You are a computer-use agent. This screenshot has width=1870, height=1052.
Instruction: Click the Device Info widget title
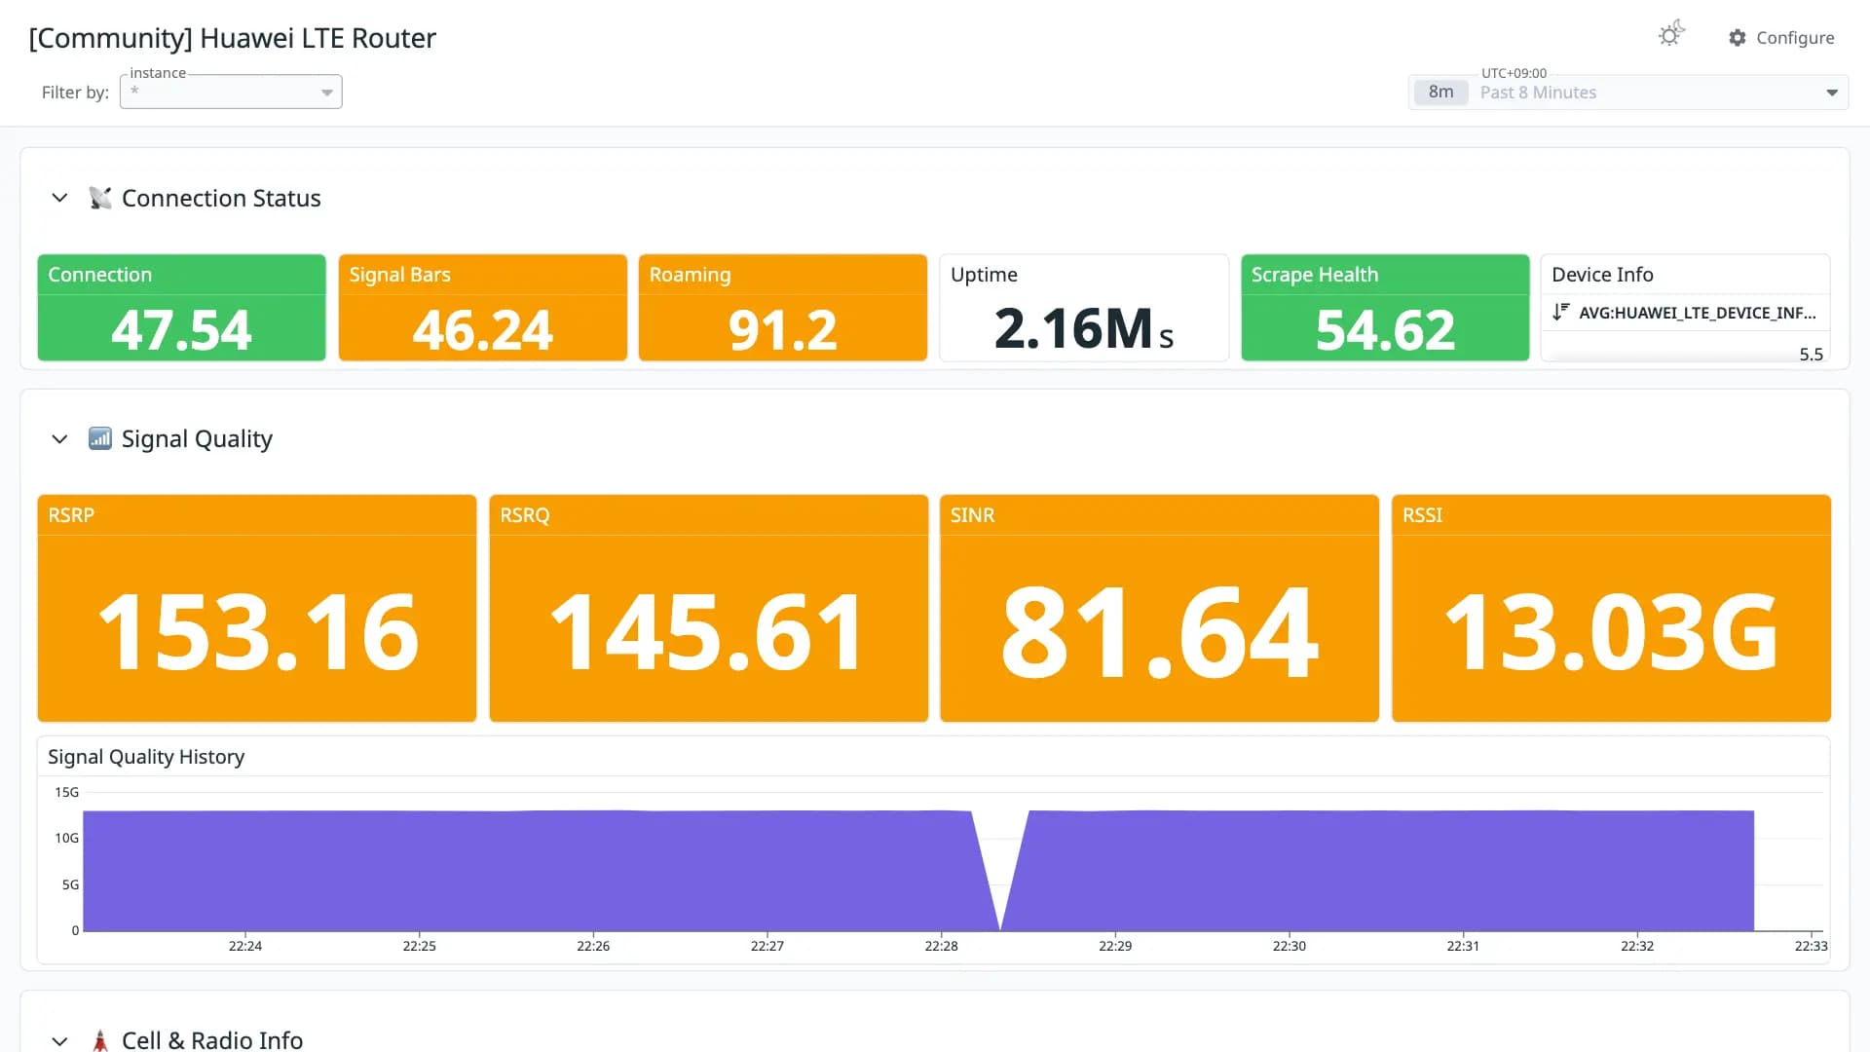pos(1602,275)
